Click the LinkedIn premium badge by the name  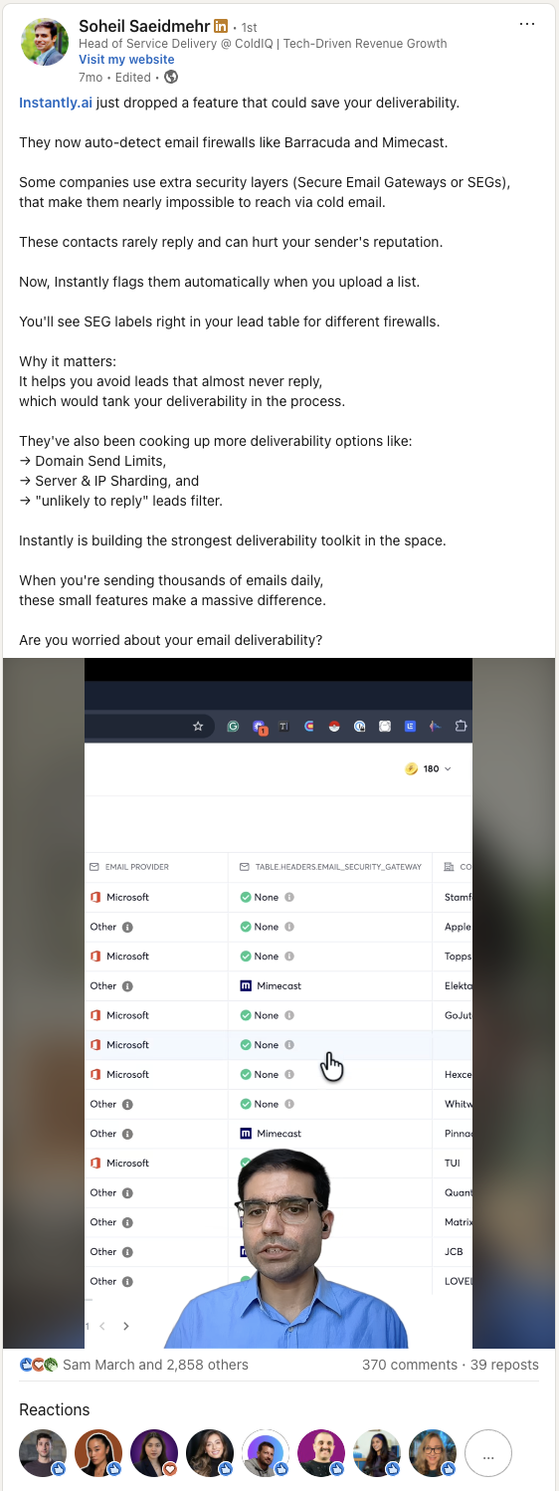pos(221,26)
